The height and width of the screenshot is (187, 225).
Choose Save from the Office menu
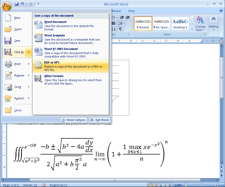coord(17,41)
